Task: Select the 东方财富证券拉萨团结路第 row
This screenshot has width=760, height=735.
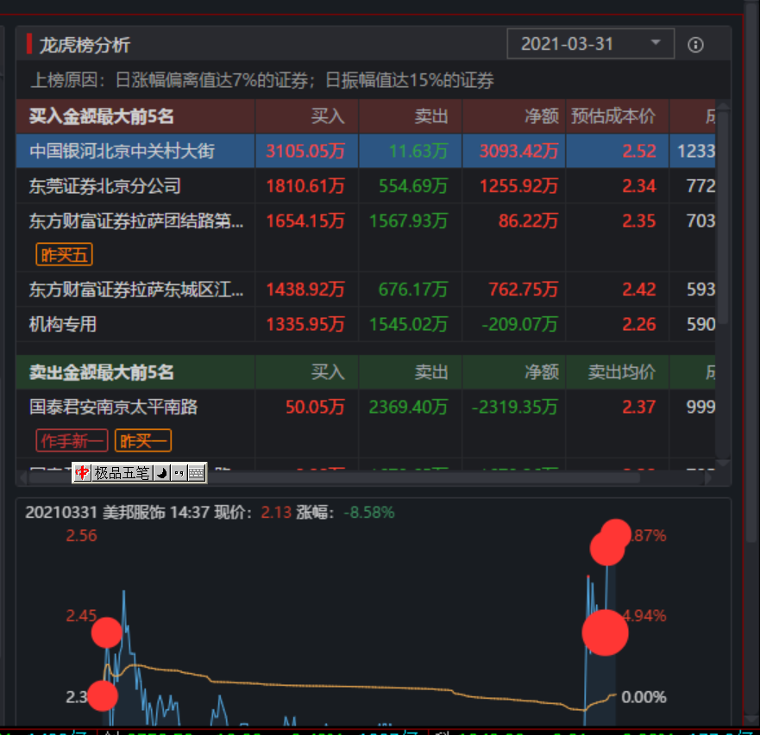Action: tap(366, 237)
